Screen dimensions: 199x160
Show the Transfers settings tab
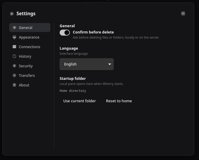click(30, 75)
